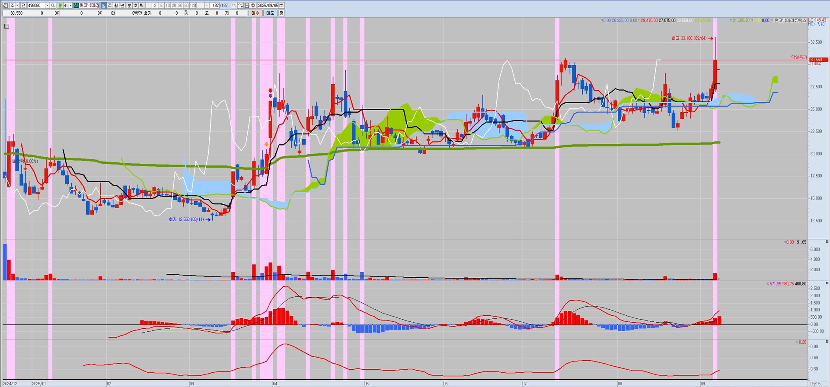Click the chart grid icon at top-left of chart

click(6, 26)
